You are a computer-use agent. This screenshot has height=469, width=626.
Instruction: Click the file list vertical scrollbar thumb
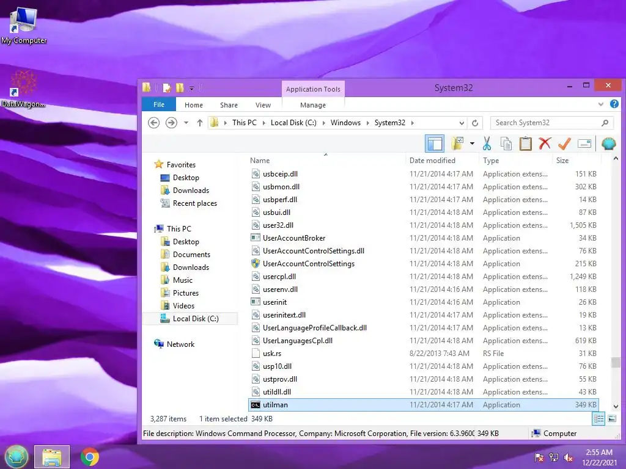click(616, 362)
